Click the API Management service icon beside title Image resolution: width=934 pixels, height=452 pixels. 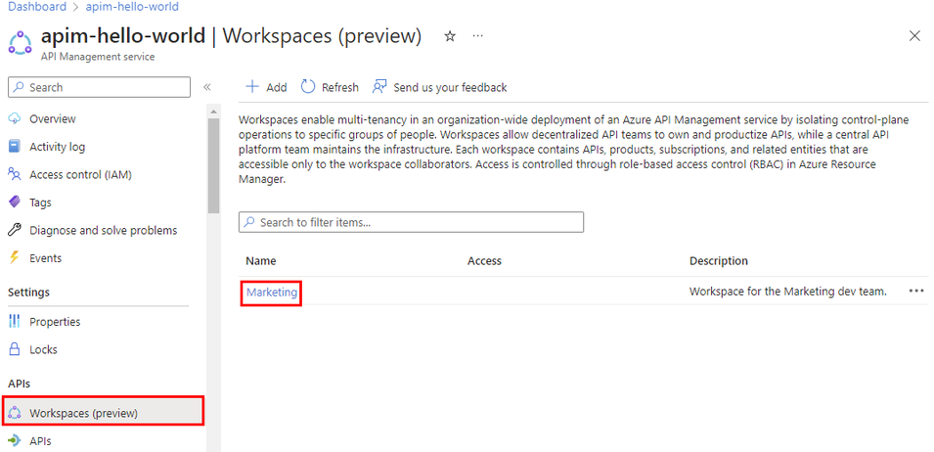21,43
